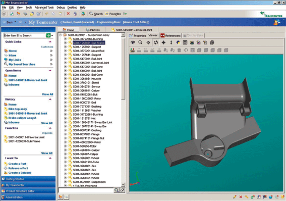Click the viewer Fit All crosshair tool
The image size is (286, 201).
148,42
